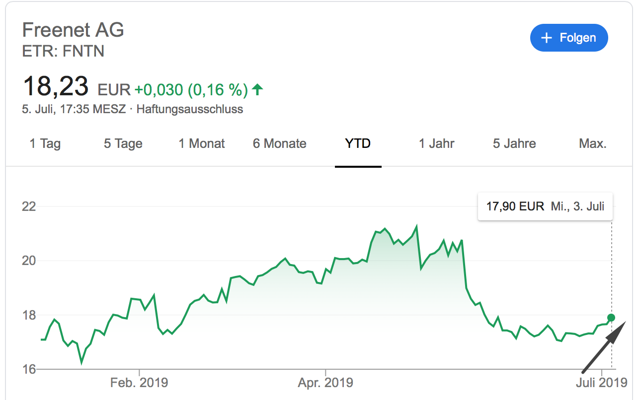The width and height of the screenshot is (641, 400).
Task: Select the 5 Tage tab
Action: (123, 144)
